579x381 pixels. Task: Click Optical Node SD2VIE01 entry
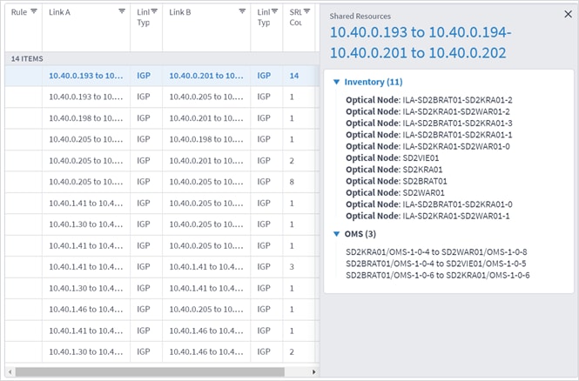(x=392, y=157)
